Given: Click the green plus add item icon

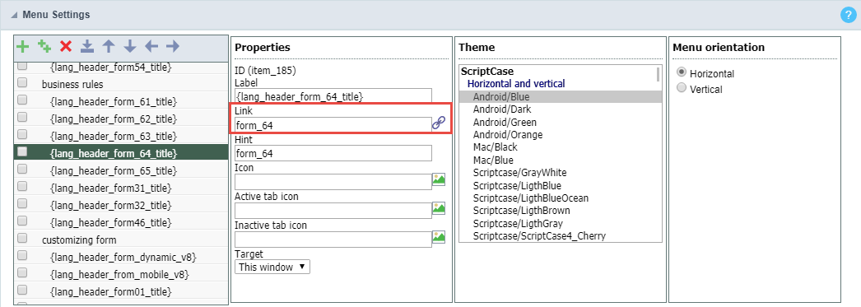Looking at the screenshot, I should (x=22, y=47).
